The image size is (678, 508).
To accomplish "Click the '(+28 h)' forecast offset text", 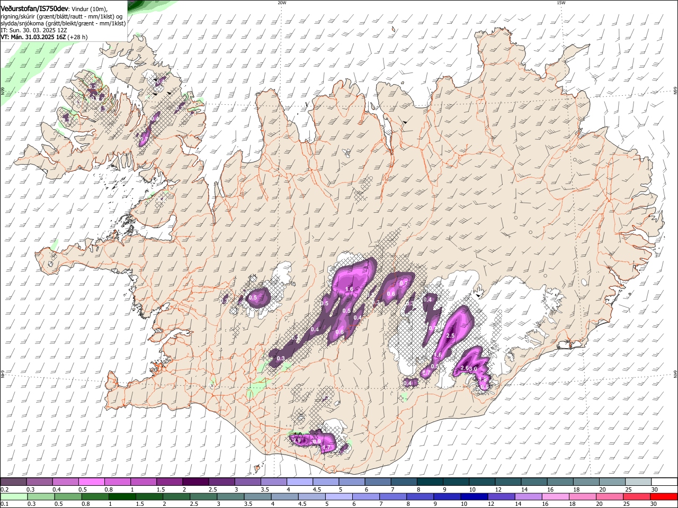I will tap(77, 37).
